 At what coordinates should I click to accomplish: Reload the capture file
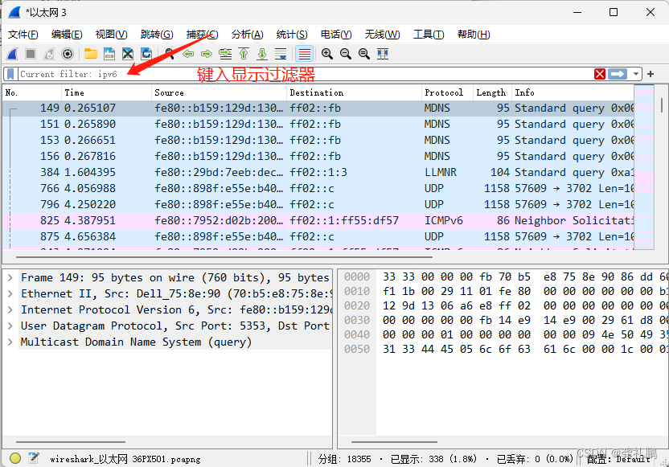[146, 54]
